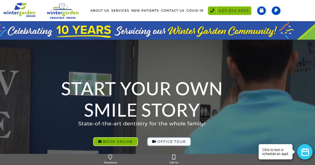
Task: Expand the New Patients menu
Action: [145, 11]
